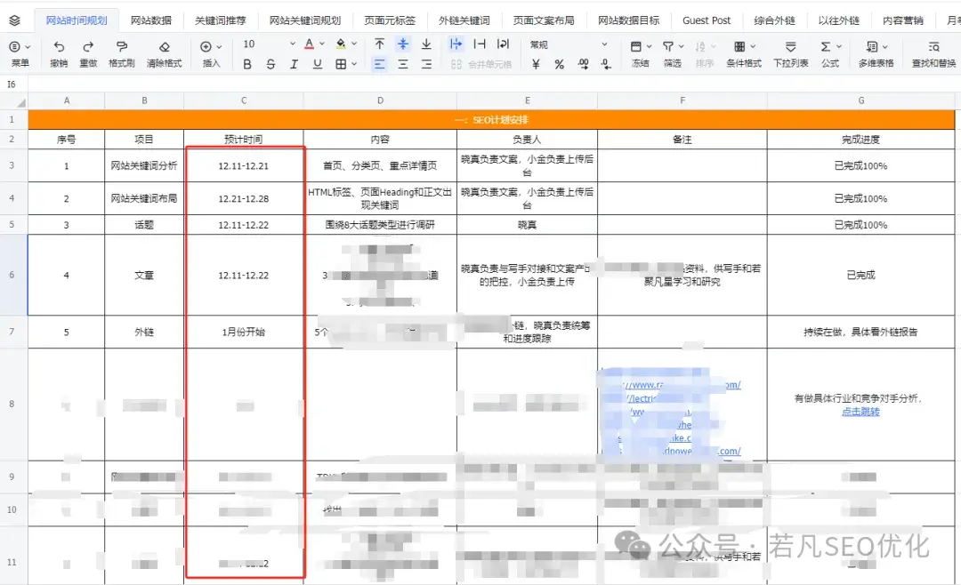Screen dimensions: 961x585
Task: Click the text clip (截断) icon
Action: (x=480, y=44)
